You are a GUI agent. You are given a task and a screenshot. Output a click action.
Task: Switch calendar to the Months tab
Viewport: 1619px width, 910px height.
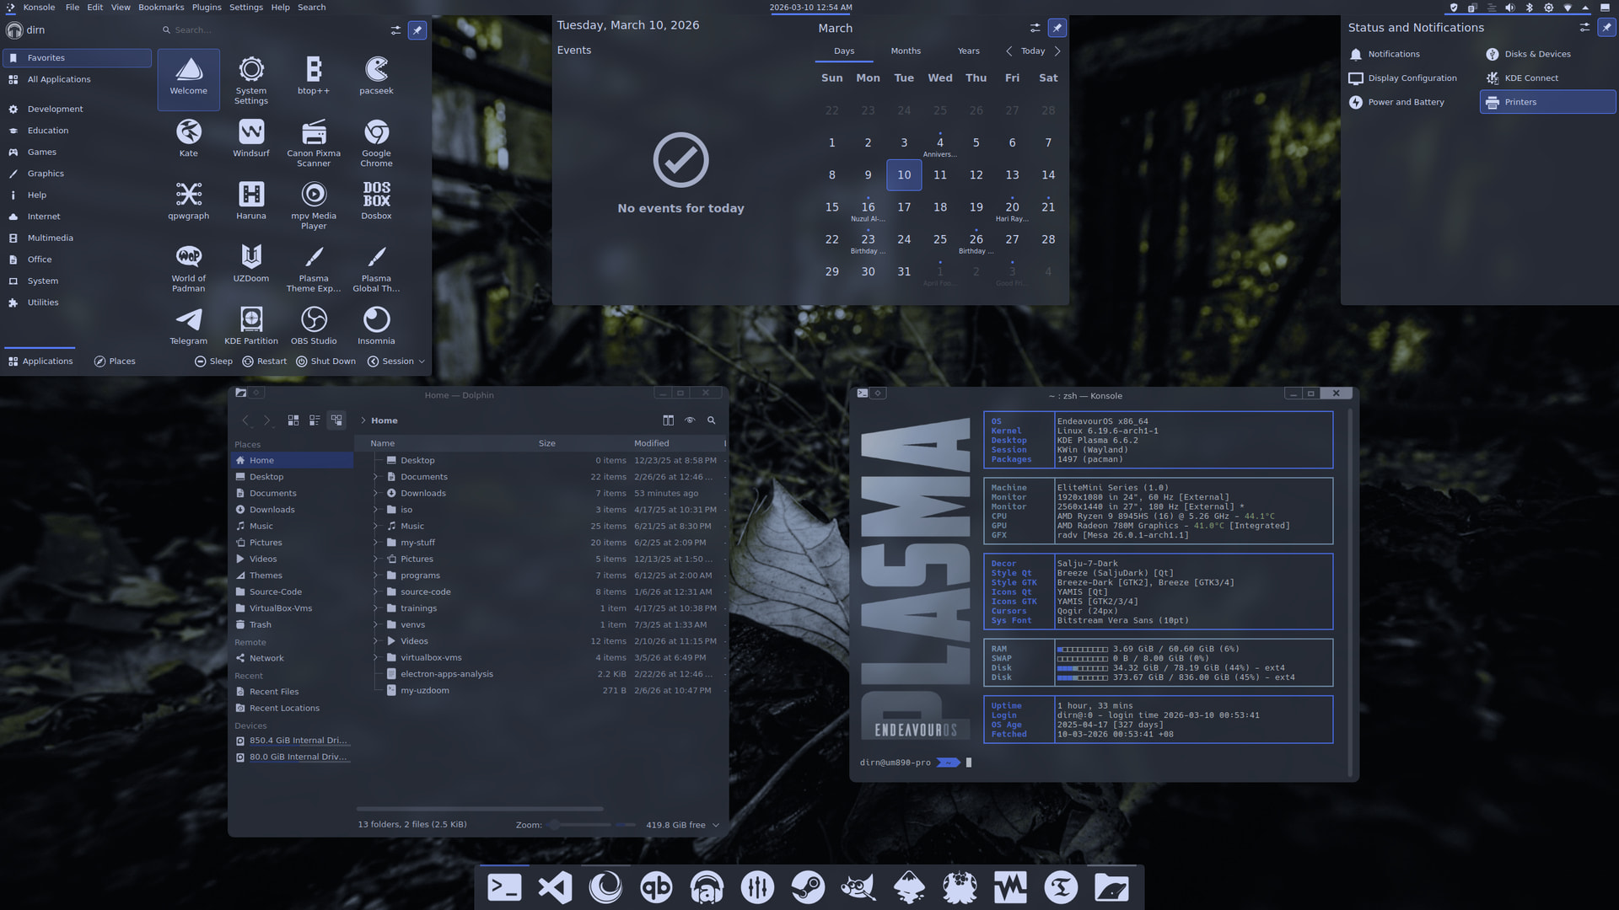[x=906, y=51]
